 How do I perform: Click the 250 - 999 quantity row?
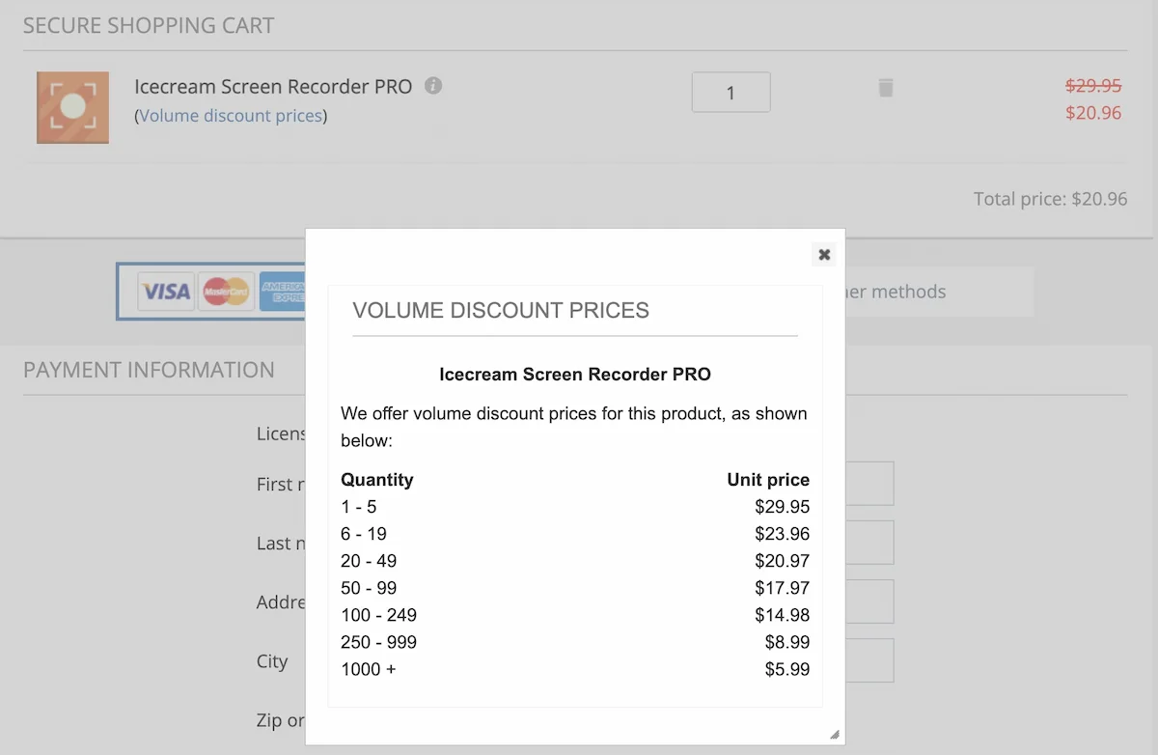575,642
